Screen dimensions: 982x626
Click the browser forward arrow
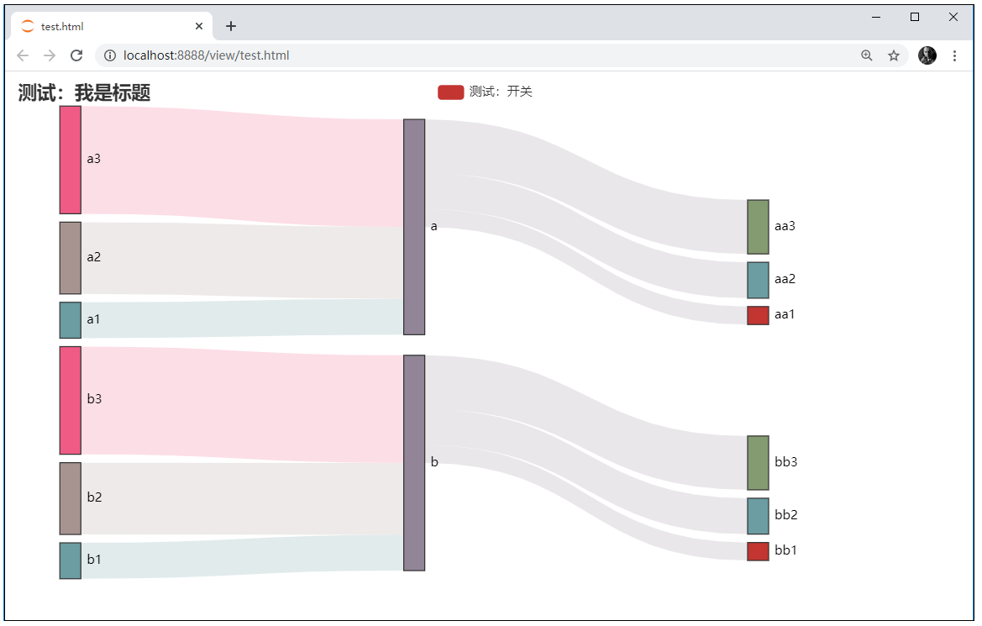pos(50,55)
